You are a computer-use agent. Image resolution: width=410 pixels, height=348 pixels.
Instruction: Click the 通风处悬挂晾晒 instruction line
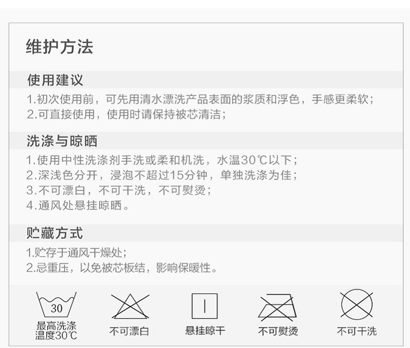click(x=78, y=205)
